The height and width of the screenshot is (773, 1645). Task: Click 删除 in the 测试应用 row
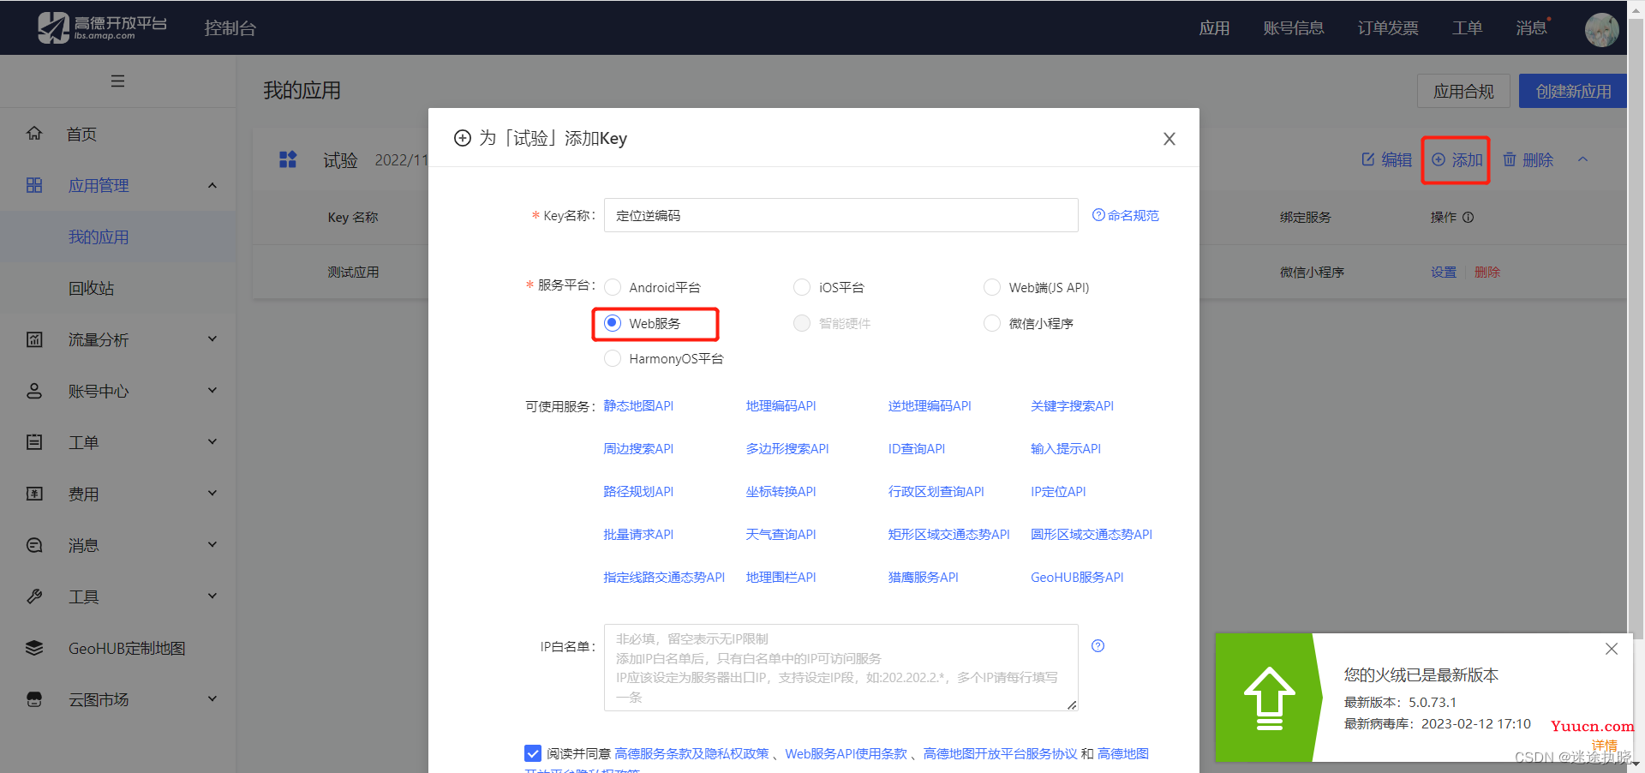pos(1487,272)
